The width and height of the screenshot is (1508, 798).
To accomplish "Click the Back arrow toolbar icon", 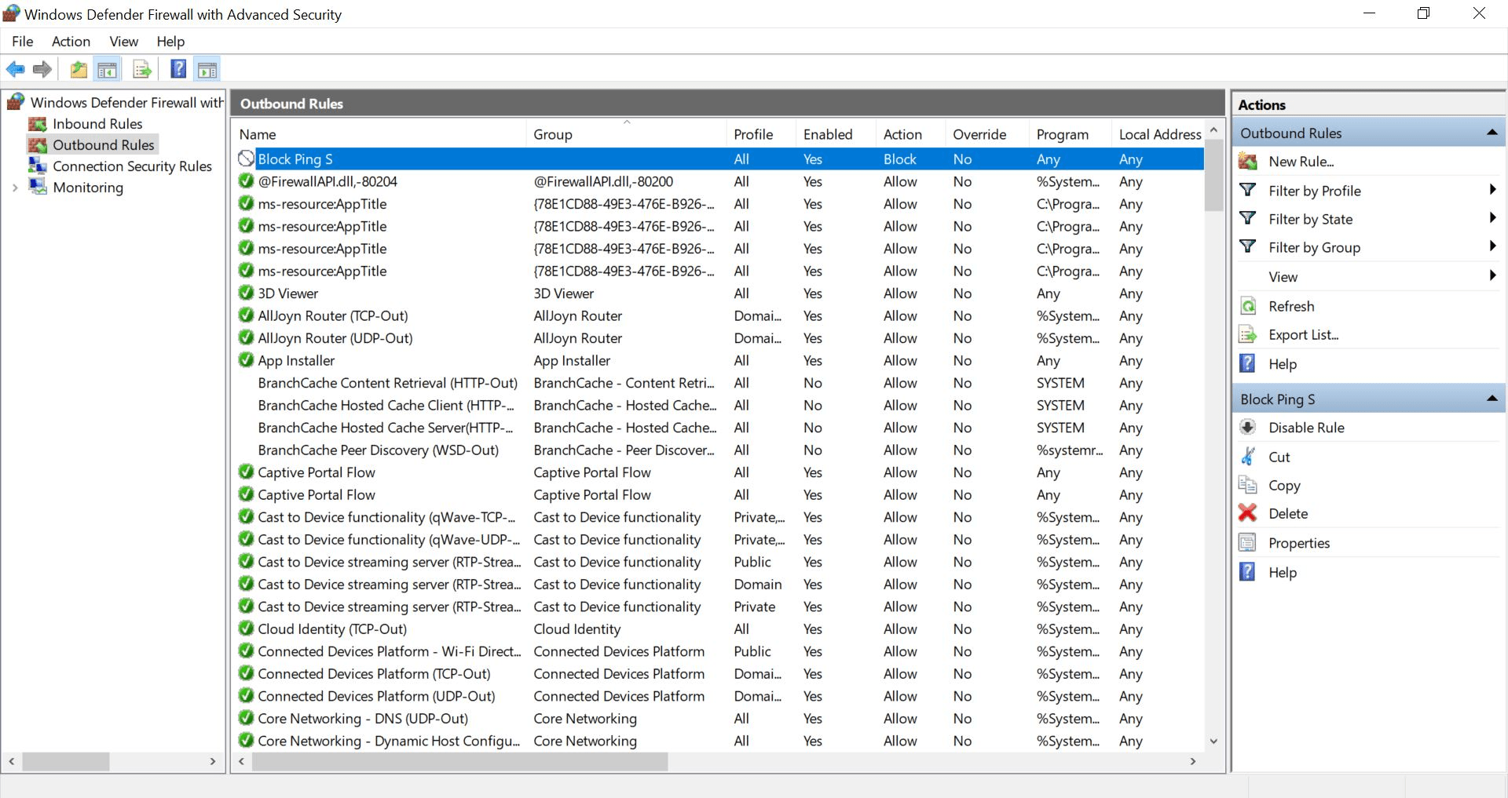I will [16, 70].
